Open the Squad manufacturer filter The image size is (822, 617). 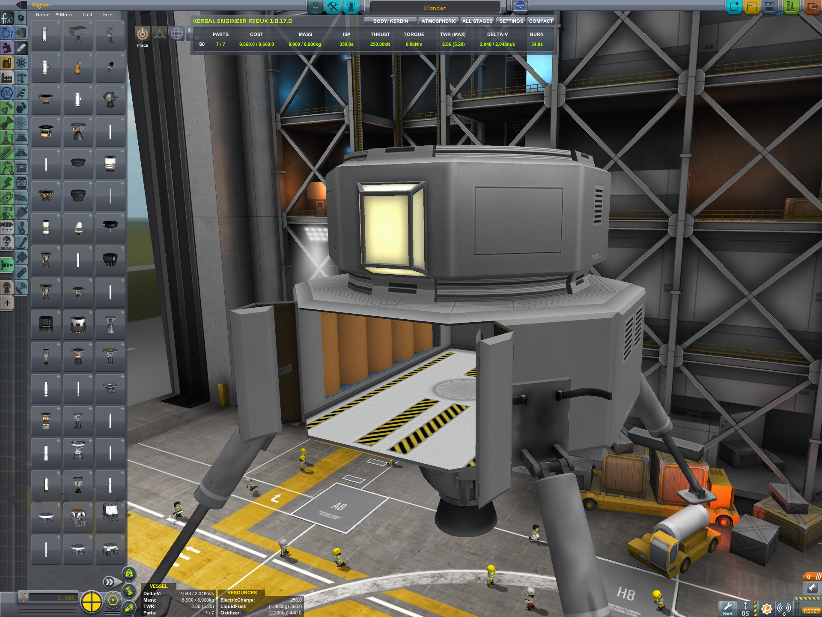point(7,243)
